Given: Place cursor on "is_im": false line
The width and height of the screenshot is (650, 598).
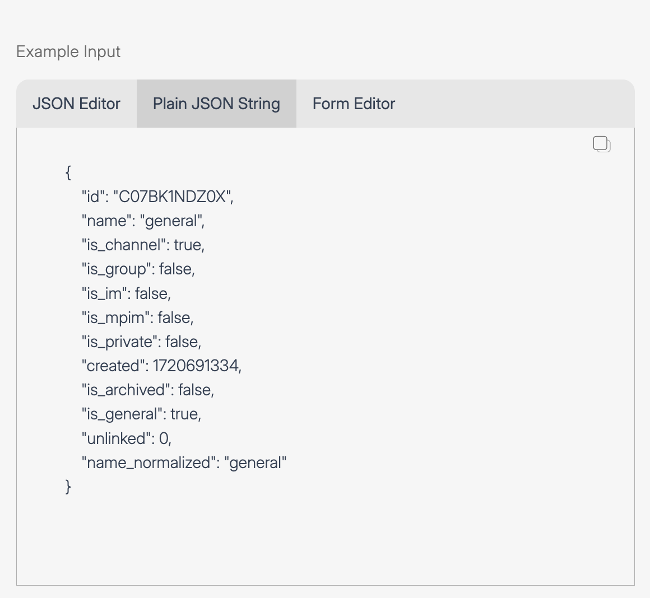Looking at the screenshot, I should [x=126, y=293].
